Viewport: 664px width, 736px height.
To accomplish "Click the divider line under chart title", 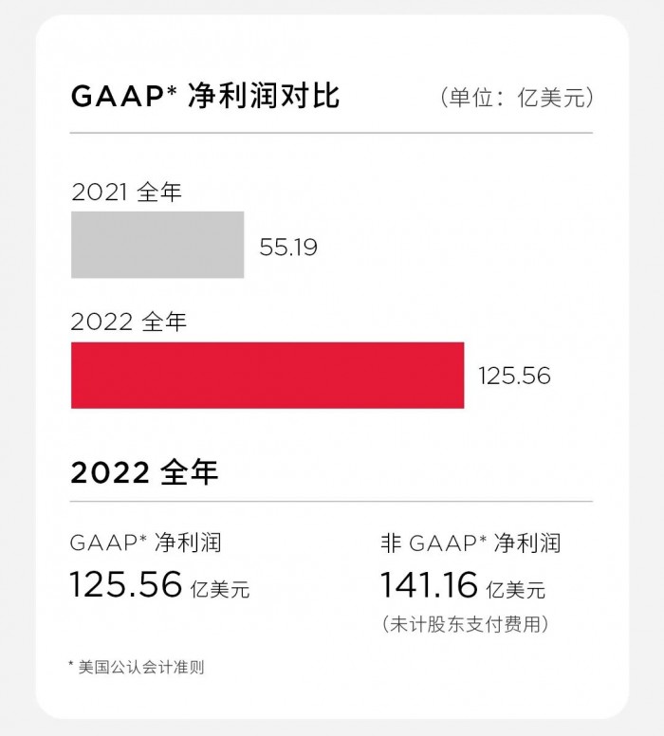I will coord(332,133).
